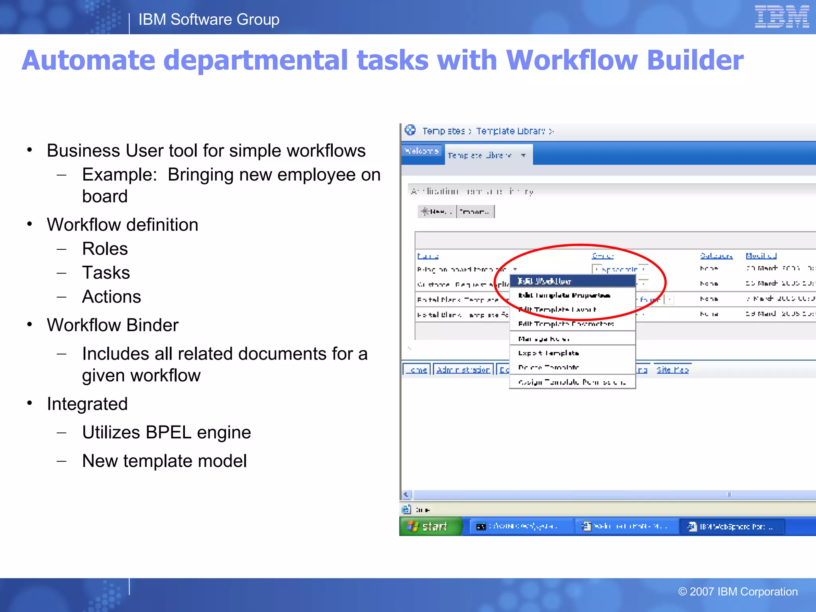Open the Templates breadcrumb link
The image size is (816, 612).
point(443,131)
